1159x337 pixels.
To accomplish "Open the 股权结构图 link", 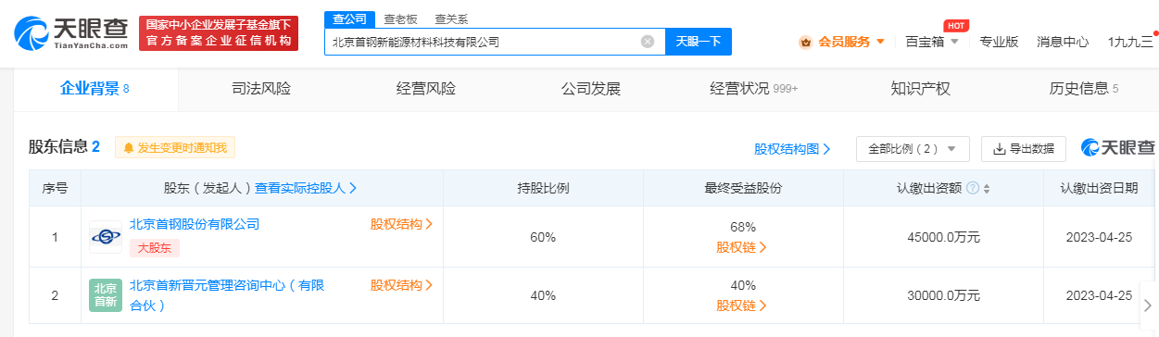I will coord(792,148).
